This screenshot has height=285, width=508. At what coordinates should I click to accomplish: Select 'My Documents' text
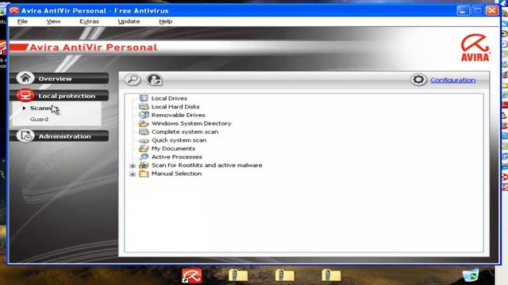173,149
